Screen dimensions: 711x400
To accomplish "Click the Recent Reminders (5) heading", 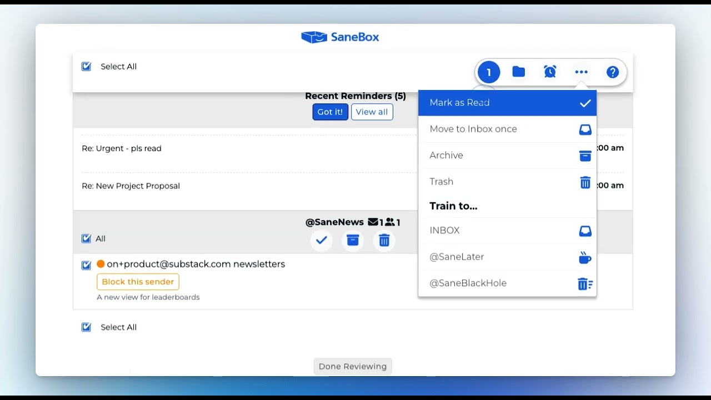I will point(355,96).
